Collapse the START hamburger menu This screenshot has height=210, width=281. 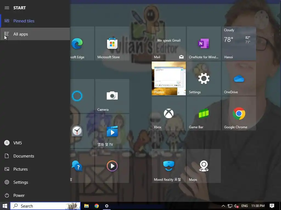7,8
